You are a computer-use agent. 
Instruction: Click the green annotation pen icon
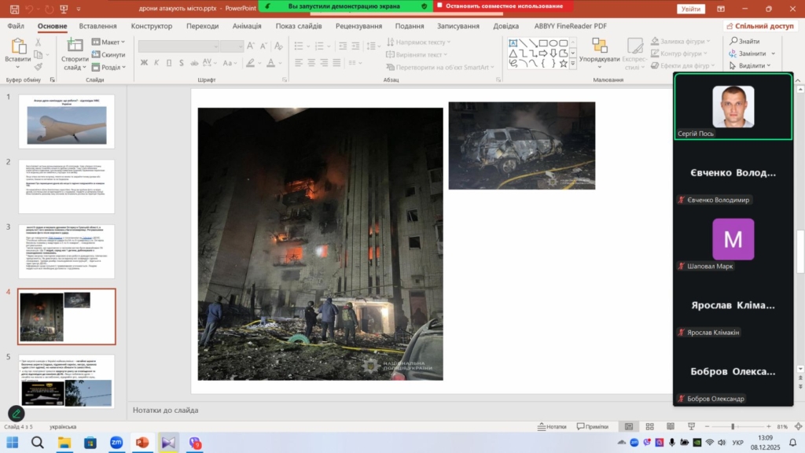coord(16,413)
